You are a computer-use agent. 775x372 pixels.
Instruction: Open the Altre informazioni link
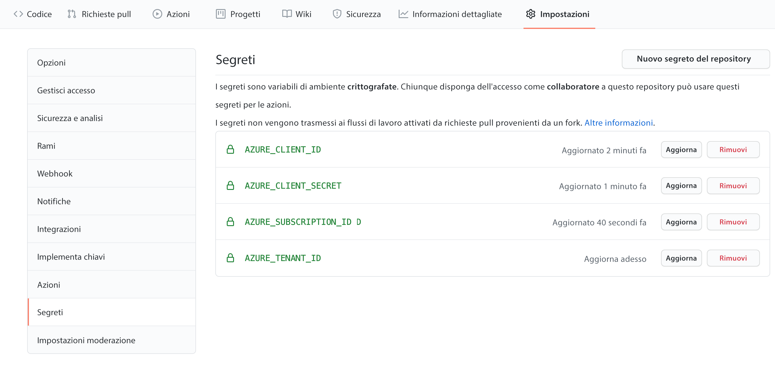click(x=619, y=123)
